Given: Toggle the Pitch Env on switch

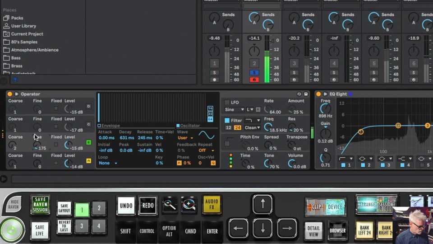Looking at the screenshot, I should 227,144.
